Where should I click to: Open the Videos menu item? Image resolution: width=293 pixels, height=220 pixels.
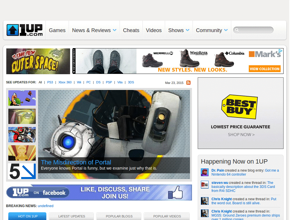click(154, 30)
